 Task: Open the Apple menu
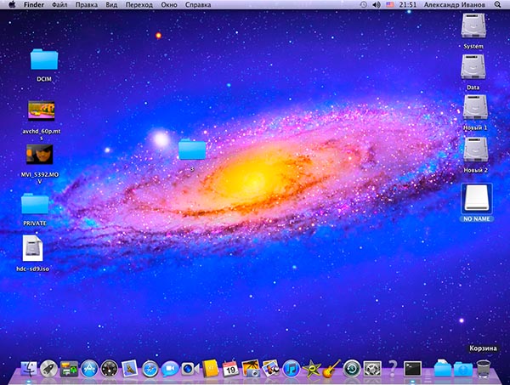pos(12,4)
